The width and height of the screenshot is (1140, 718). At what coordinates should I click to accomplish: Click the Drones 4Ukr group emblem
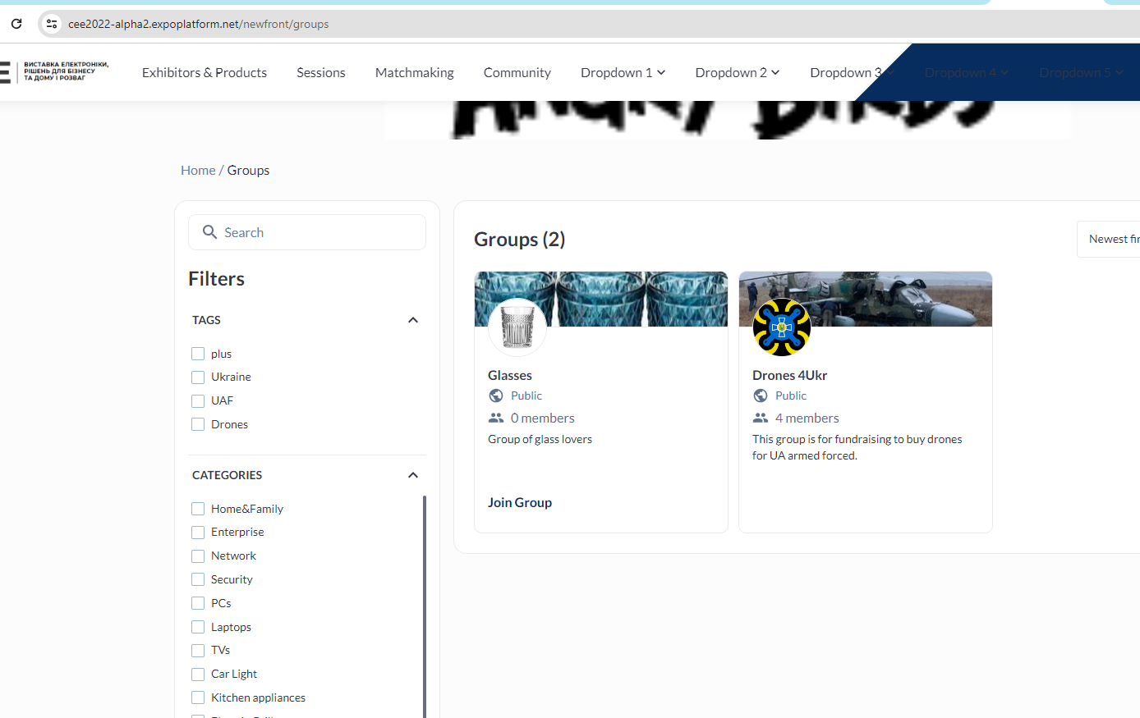point(782,327)
